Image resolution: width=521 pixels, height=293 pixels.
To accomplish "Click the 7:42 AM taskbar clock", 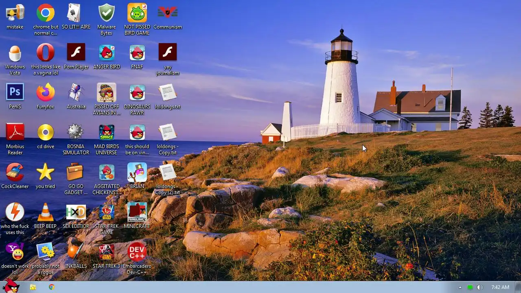I will [x=500, y=287].
